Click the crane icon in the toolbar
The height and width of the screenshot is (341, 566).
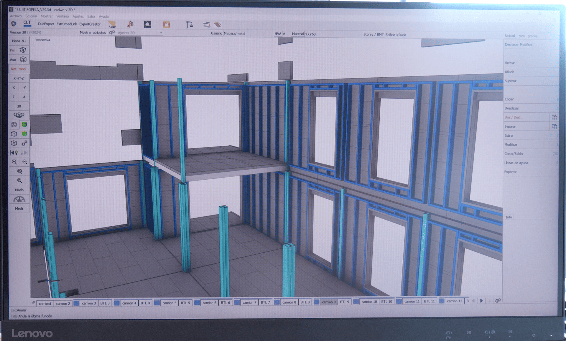(189, 25)
